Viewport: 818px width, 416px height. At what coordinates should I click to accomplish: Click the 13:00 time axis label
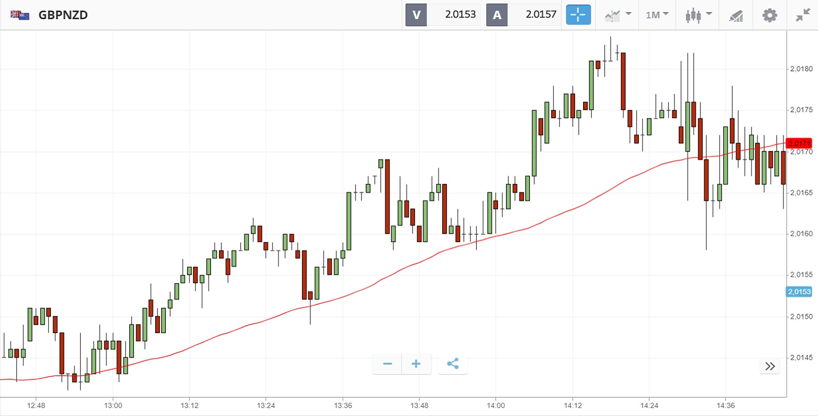pos(113,405)
